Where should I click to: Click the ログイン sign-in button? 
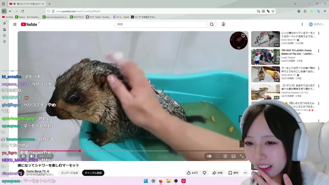(316, 24)
